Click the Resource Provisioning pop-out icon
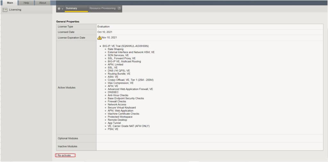328x162 pixels. pyautogui.click(x=119, y=8)
